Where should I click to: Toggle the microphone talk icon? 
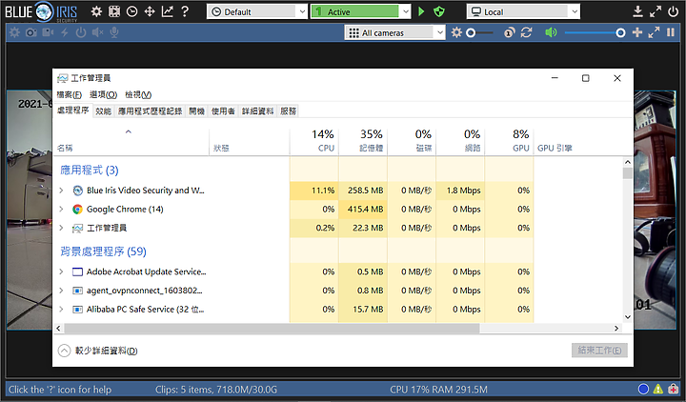[114, 32]
